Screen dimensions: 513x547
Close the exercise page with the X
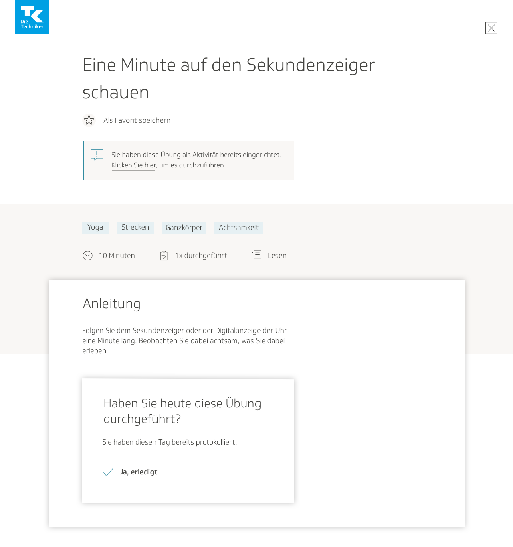[491, 28]
